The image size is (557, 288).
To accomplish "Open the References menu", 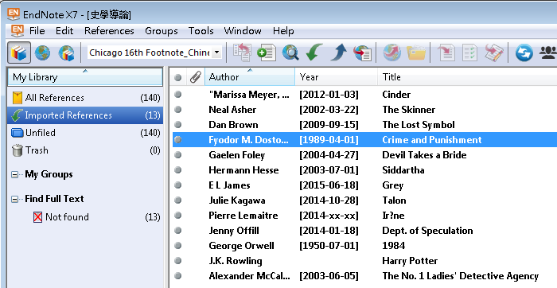I will (x=109, y=31).
